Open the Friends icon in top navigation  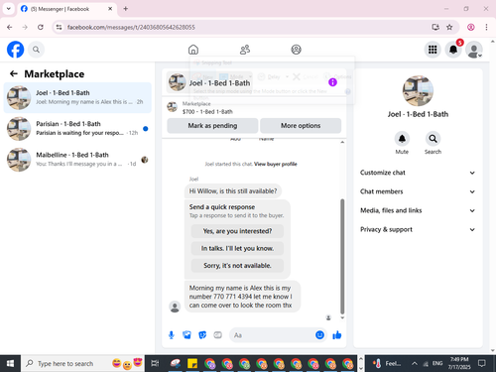(x=245, y=50)
